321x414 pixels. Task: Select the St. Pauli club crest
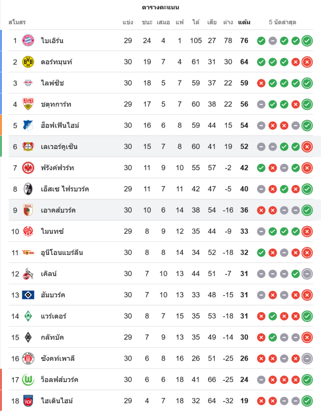[28, 359]
